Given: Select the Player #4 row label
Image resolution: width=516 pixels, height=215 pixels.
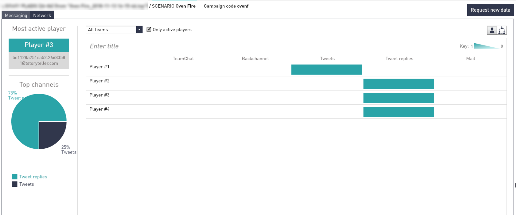Looking at the screenshot, I should click(x=99, y=109).
